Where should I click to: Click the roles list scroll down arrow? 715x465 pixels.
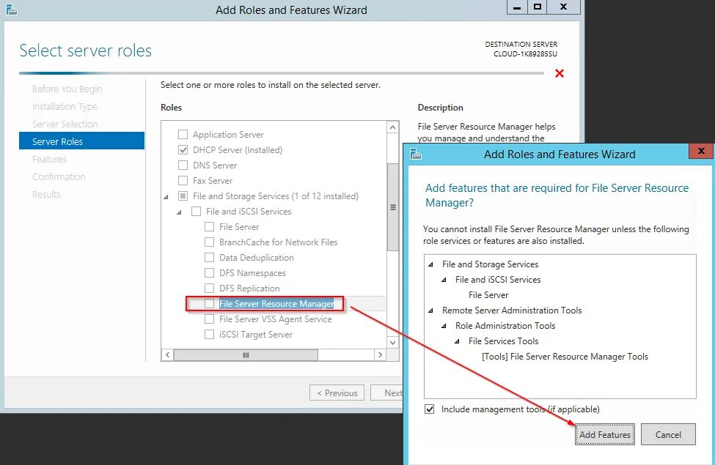tap(392, 342)
